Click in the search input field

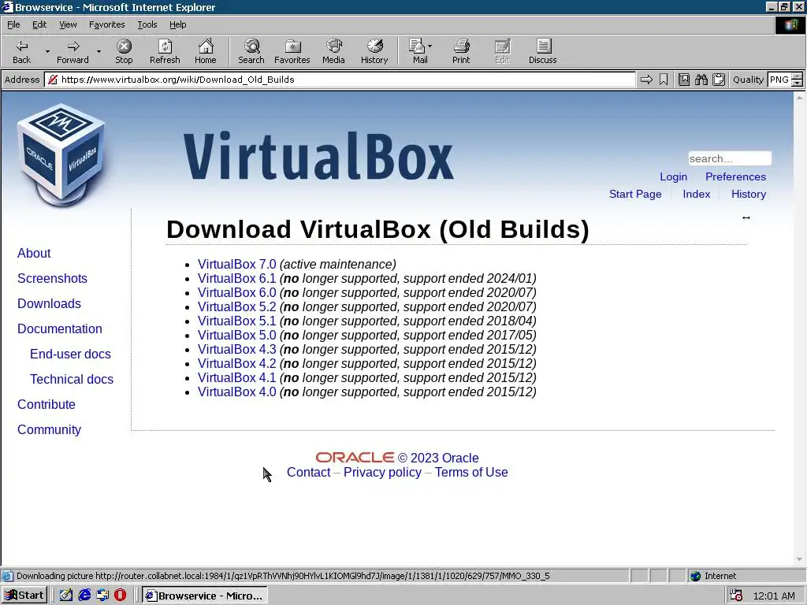point(730,158)
